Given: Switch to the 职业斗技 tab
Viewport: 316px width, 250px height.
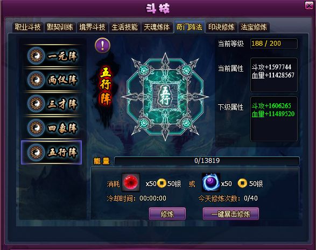Looking at the screenshot, I should pyautogui.click(x=27, y=27).
